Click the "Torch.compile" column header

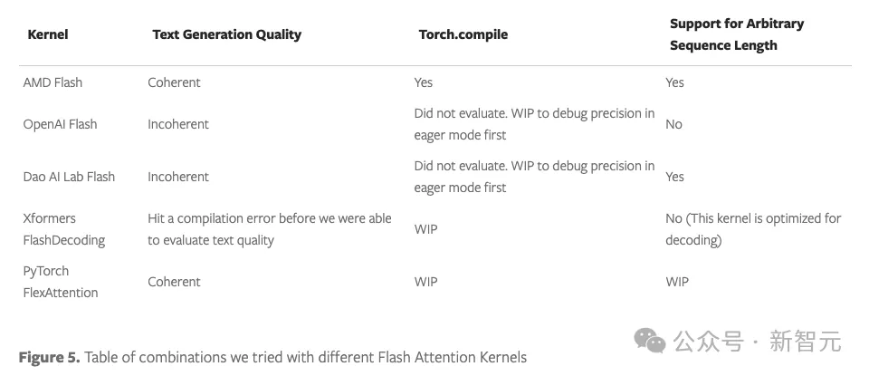[463, 34]
